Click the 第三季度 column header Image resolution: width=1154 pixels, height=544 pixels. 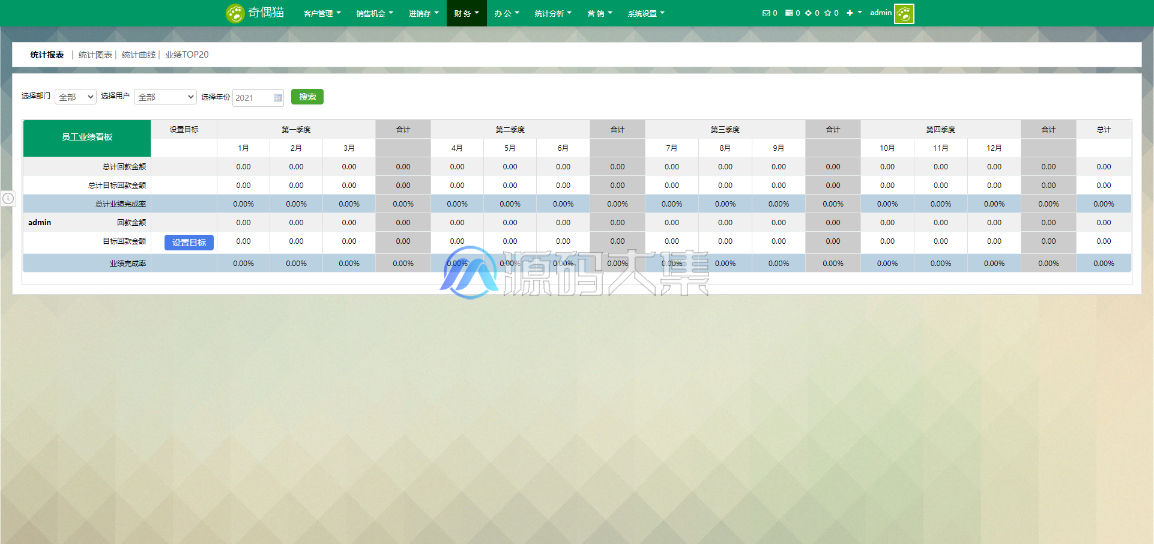pos(725,130)
